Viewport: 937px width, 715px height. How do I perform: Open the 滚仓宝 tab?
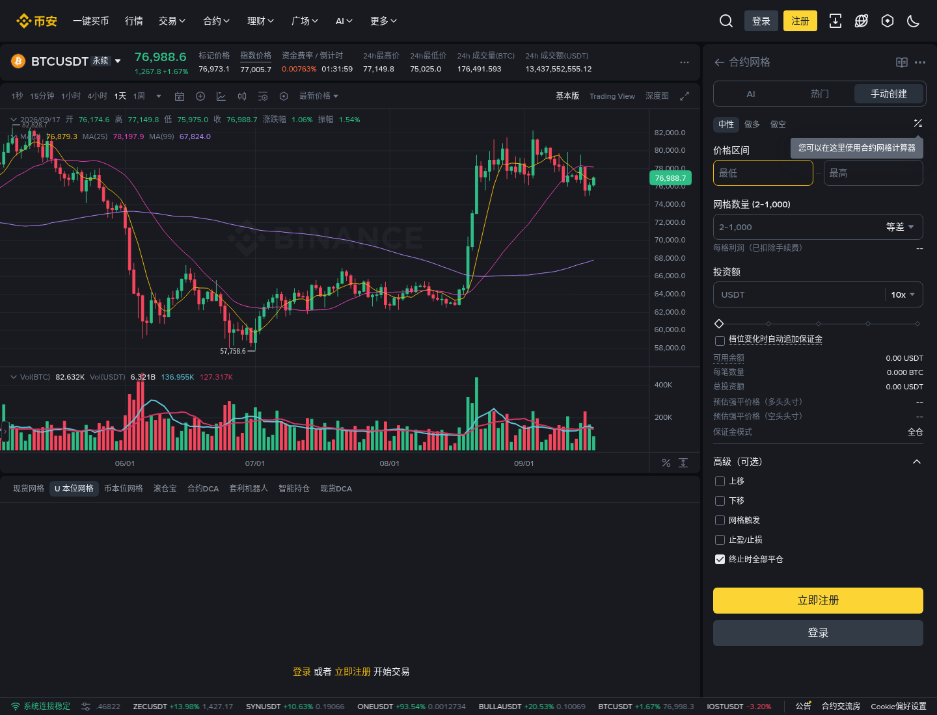point(165,489)
